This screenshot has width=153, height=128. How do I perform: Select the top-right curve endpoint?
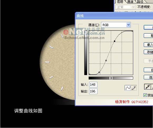[132, 31]
